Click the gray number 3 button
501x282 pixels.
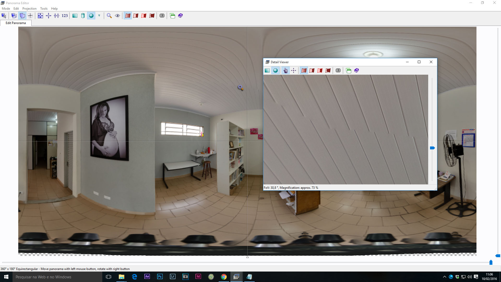[x=162, y=16]
